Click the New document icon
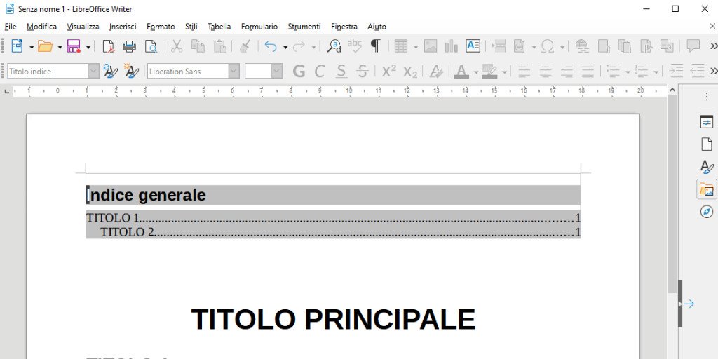The image size is (718, 359). click(17, 46)
